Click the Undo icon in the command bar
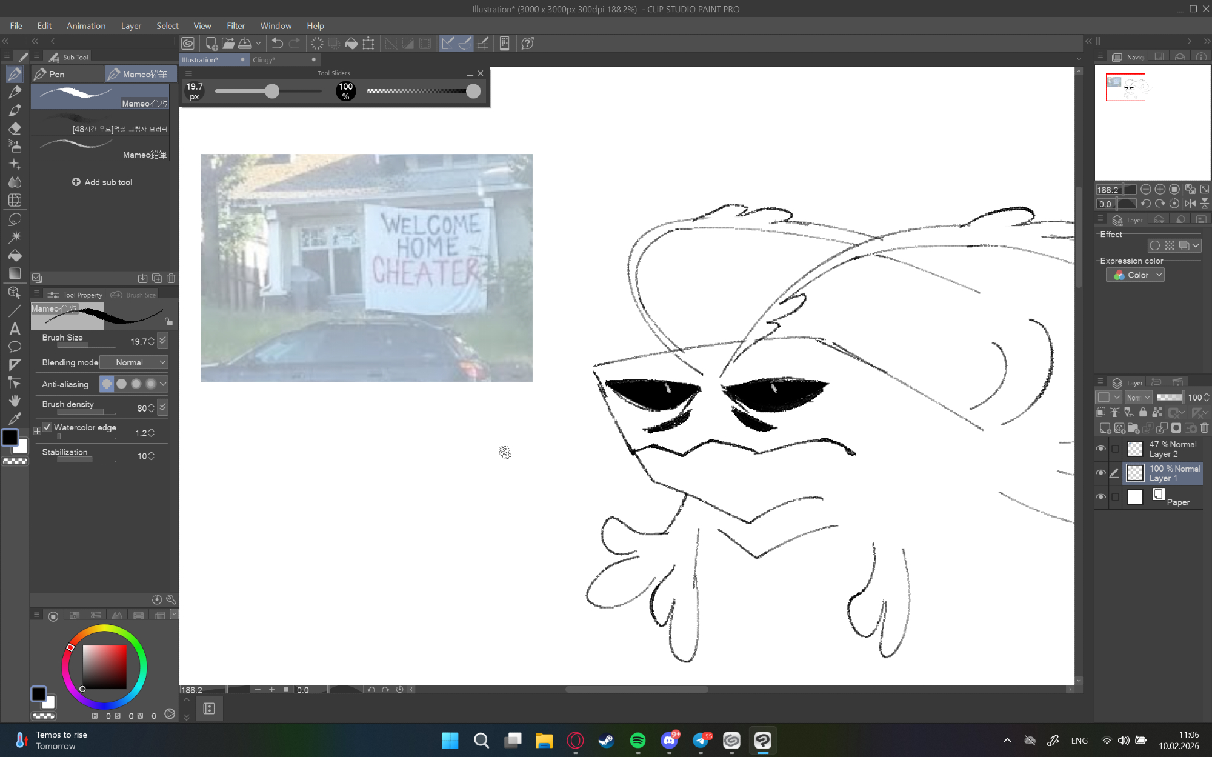 click(277, 43)
